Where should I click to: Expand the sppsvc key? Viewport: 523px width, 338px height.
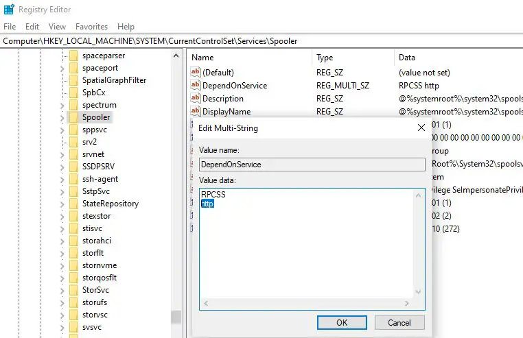pos(62,130)
